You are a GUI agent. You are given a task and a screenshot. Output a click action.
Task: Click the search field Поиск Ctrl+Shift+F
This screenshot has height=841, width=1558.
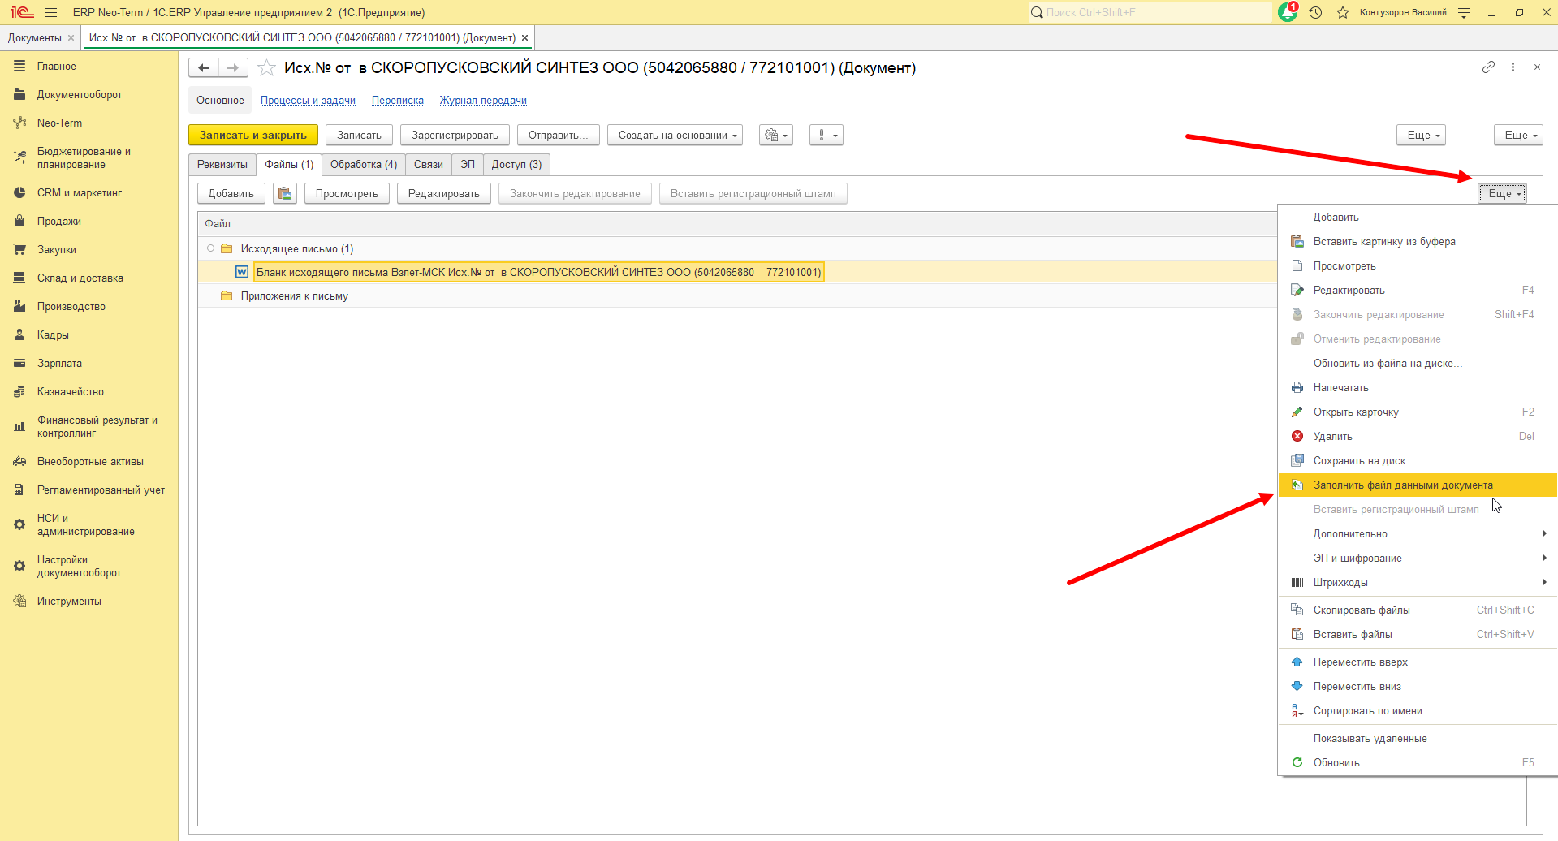tap(1150, 12)
